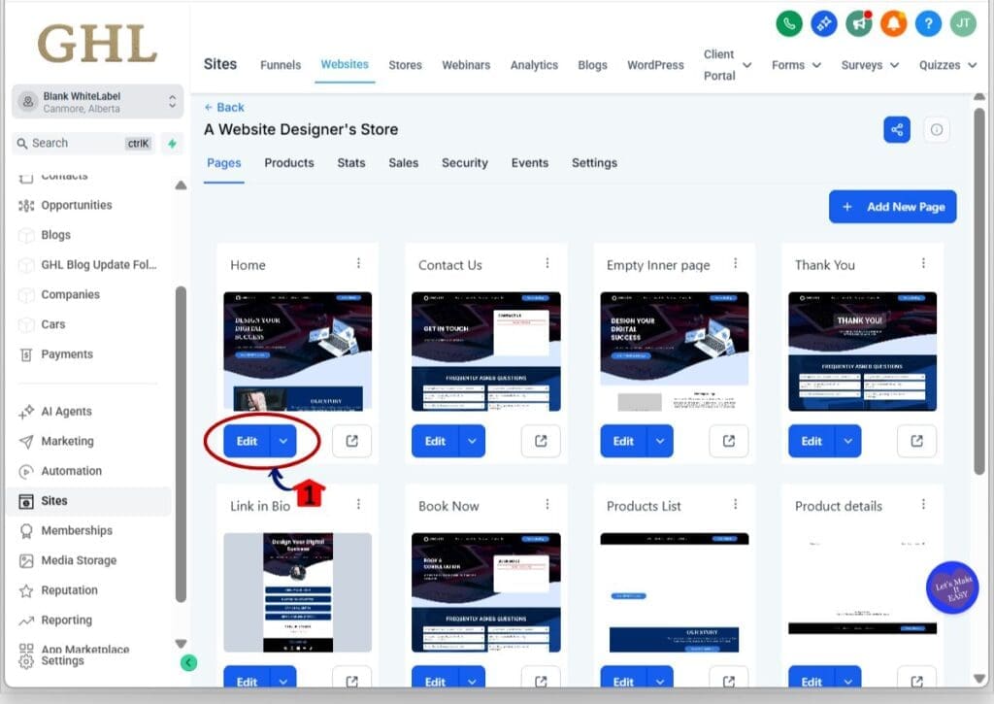Click the megaphone announcements icon
Viewport: 994px width, 704px height.
[859, 24]
